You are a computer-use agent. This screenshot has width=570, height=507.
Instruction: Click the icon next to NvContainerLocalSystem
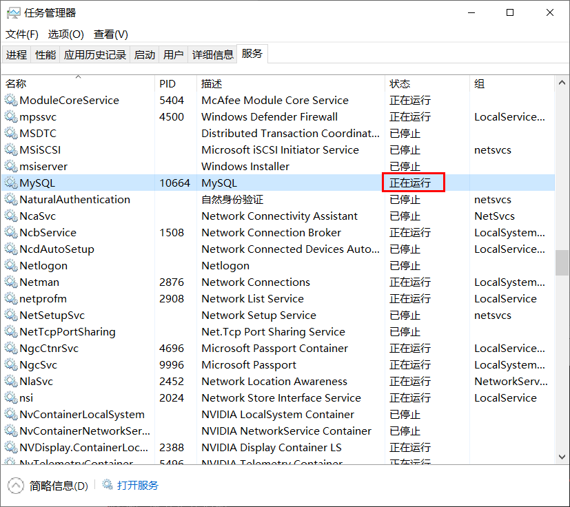[x=11, y=414]
